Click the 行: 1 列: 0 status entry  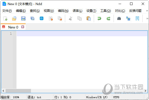pos(63,97)
